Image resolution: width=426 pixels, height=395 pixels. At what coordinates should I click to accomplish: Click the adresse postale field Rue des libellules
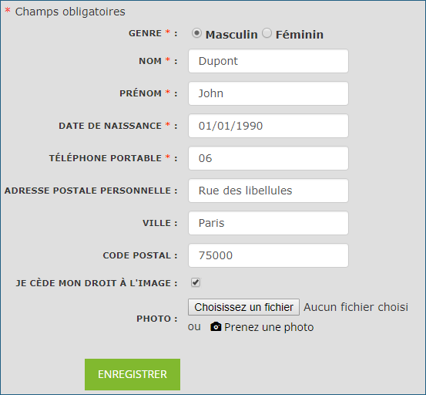[268, 191]
